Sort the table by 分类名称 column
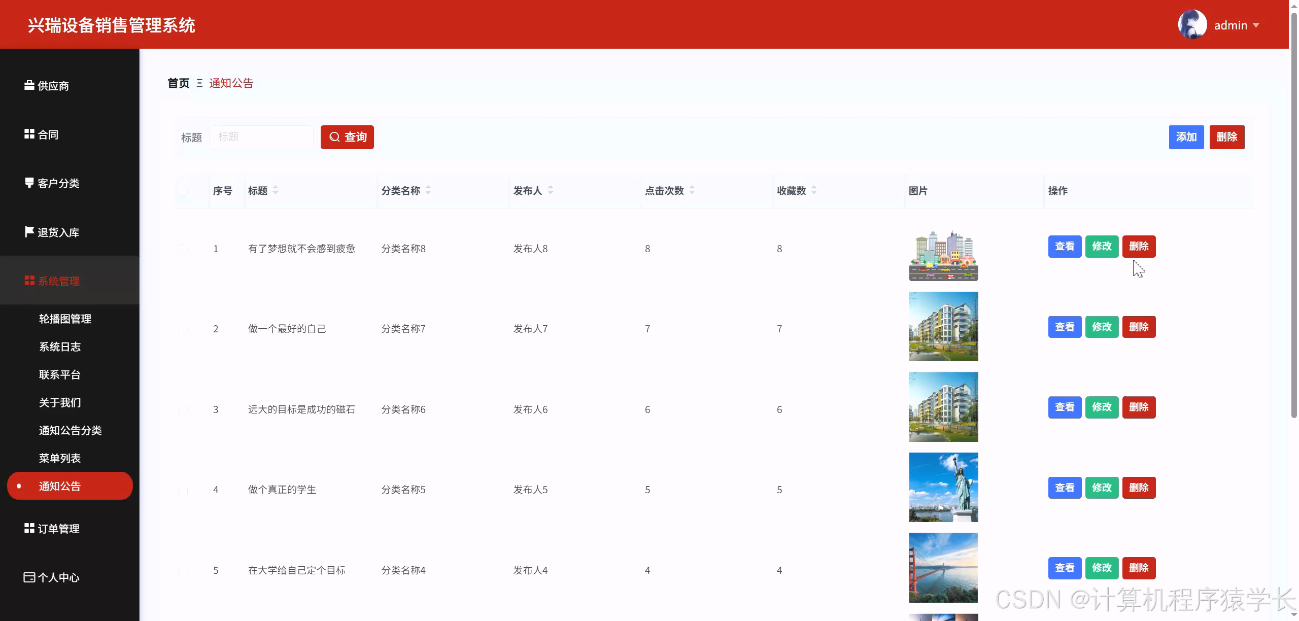 pos(428,190)
